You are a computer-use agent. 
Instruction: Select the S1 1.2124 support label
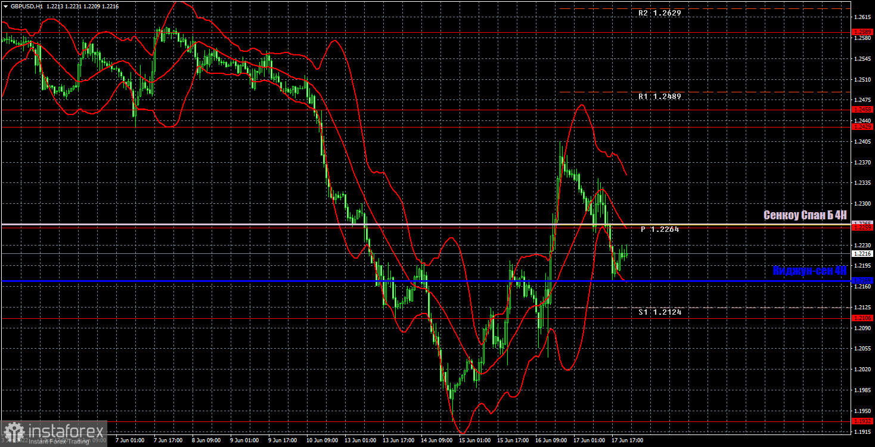coord(660,312)
